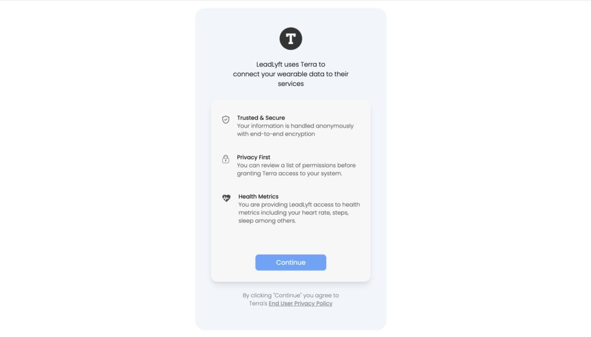
Task: Select the shield icon for Trusted & Secure
Action: click(226, 119)
